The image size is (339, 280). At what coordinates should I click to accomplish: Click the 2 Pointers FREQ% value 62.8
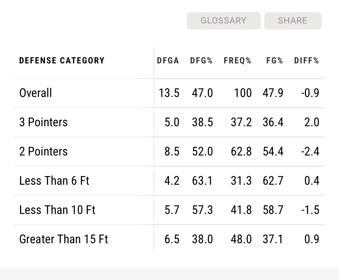(x=241, y=151)
